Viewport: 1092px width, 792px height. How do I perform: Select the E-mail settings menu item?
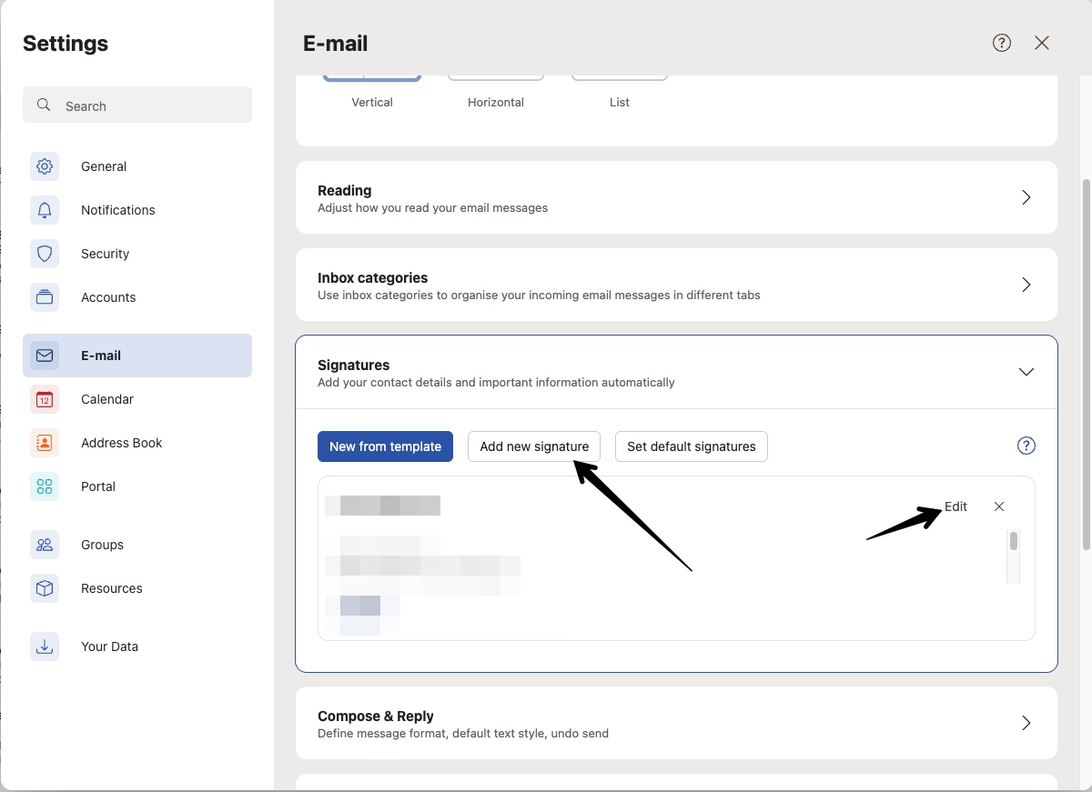[x=137, y=356]
